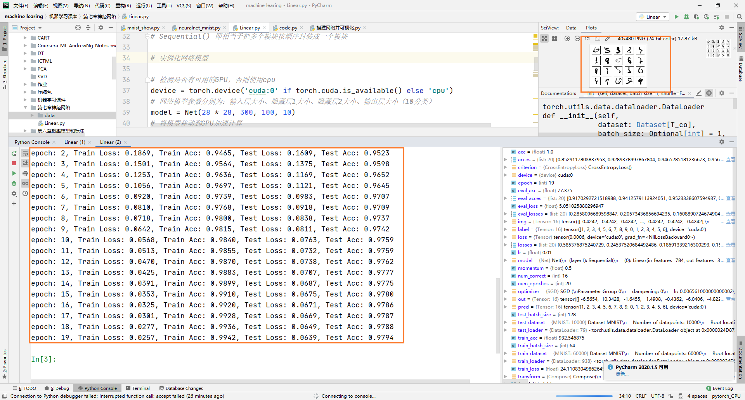Open Database side tool window
This screenshot has width=745, height=400.
tap(741, 68)
